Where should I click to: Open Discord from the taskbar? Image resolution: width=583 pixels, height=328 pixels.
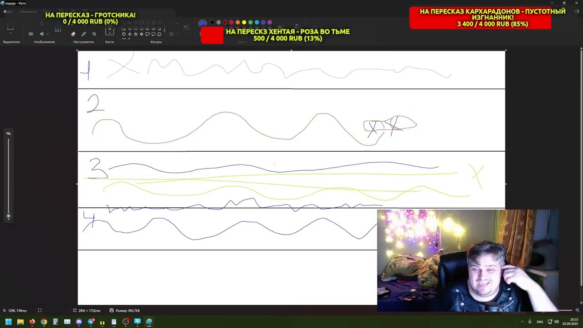(79, 322)
